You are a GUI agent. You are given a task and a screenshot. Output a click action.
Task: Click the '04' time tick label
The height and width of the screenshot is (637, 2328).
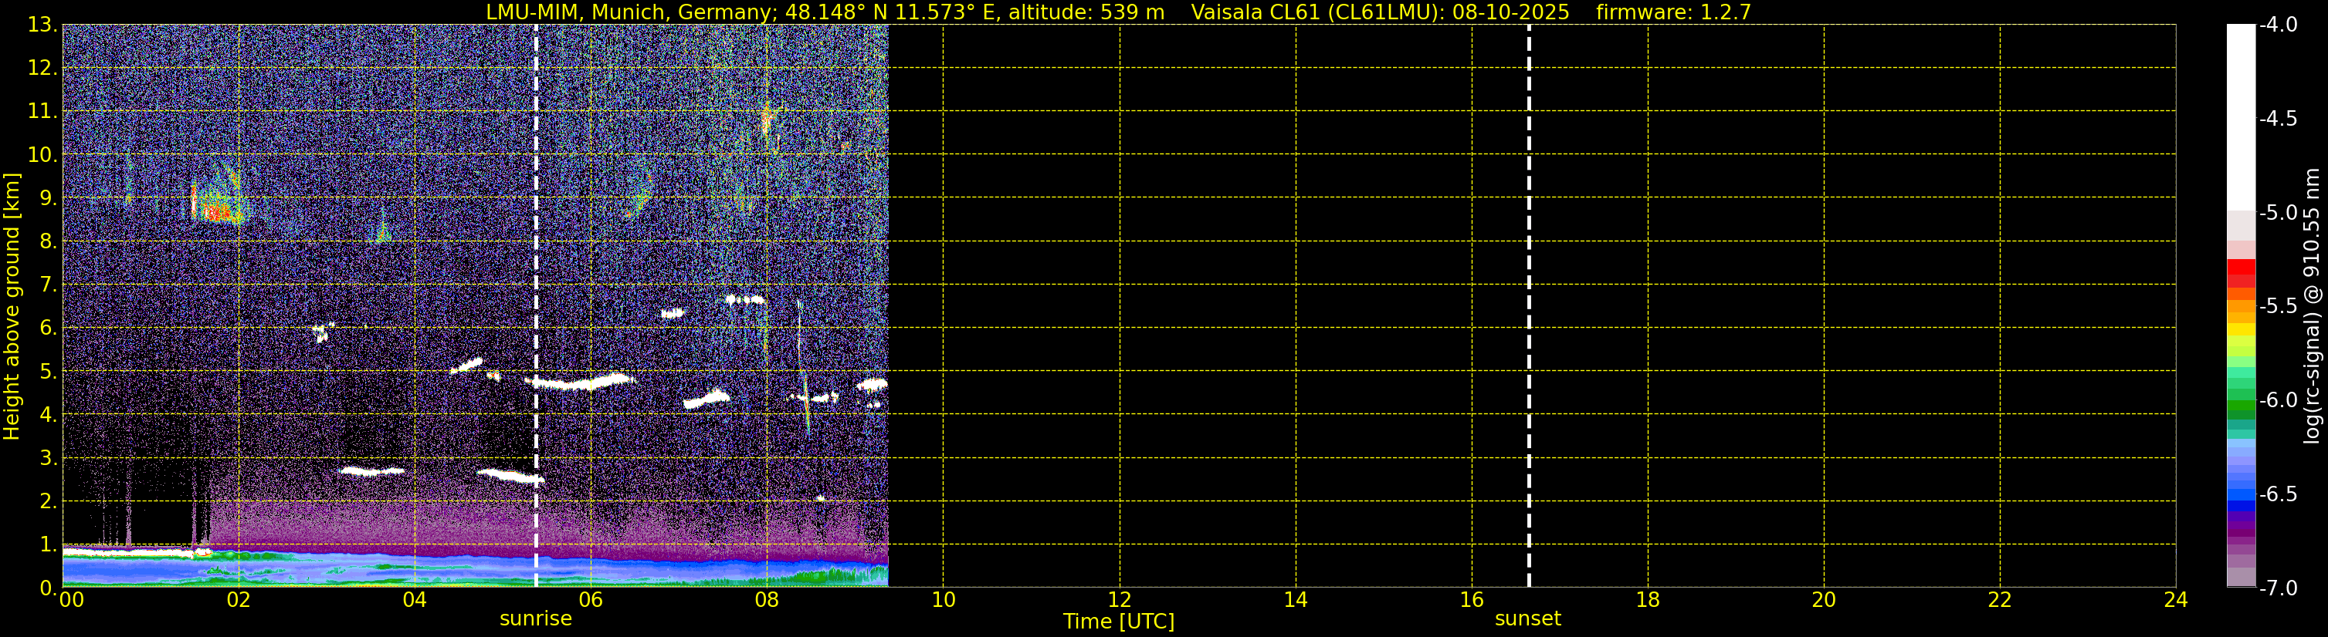click(x=415, y=600)
